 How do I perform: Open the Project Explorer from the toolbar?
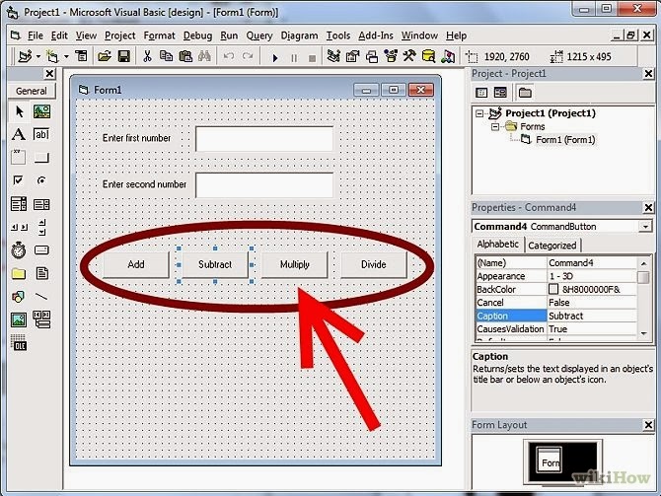tap(333, 56)
